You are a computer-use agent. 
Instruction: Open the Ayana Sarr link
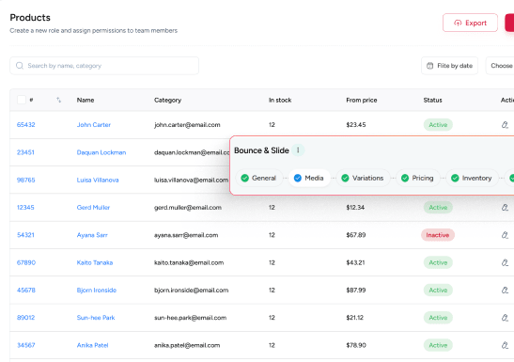point(92,235)
